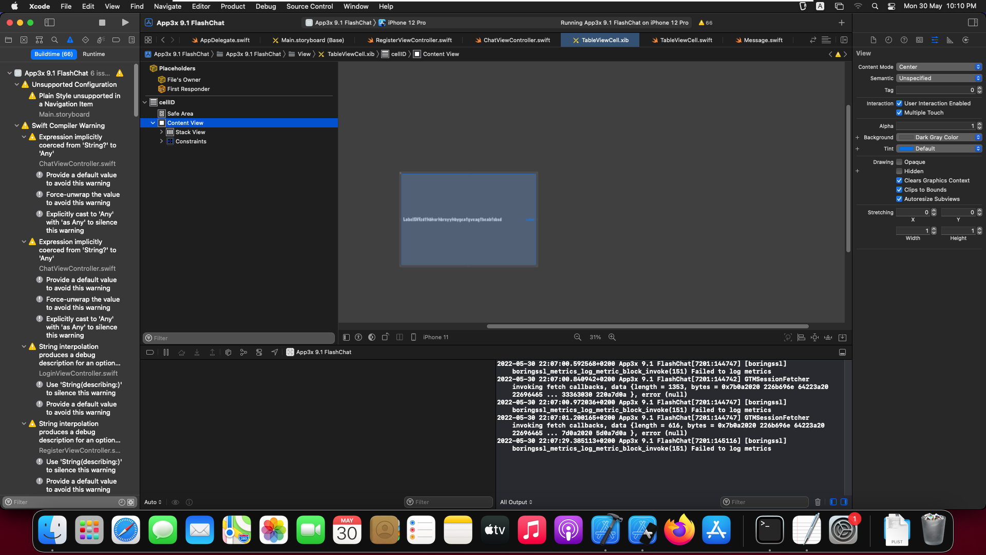Toggle Clips to Bounds checkbox
The image size is (986, 555).
(899, 190)
